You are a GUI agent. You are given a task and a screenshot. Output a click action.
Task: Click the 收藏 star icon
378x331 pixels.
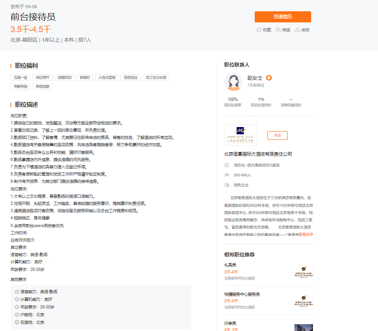click(259, 30)
